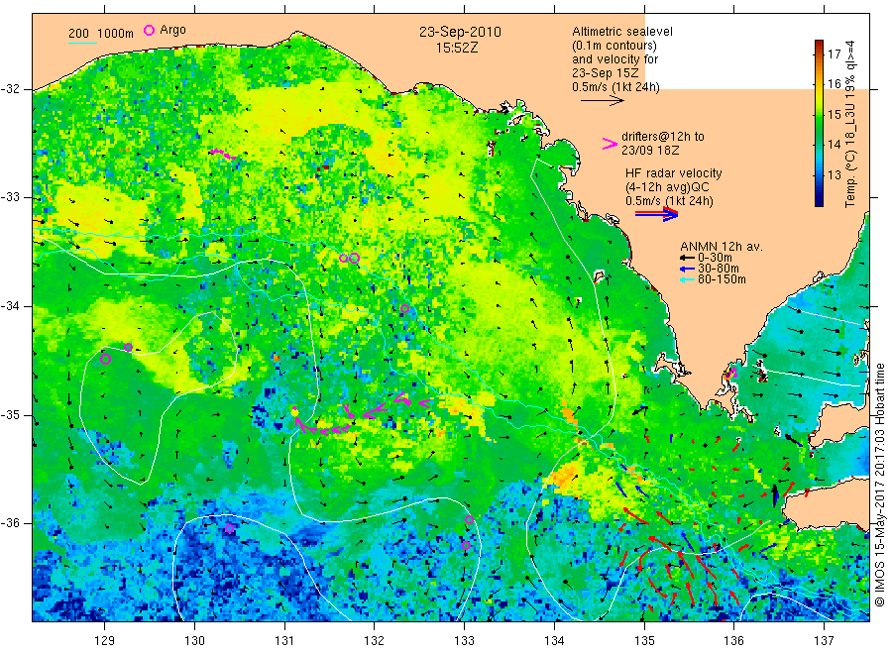Click the colour bar tick label 13
This screenshot has height=654, width=892.
pos(834,175)
